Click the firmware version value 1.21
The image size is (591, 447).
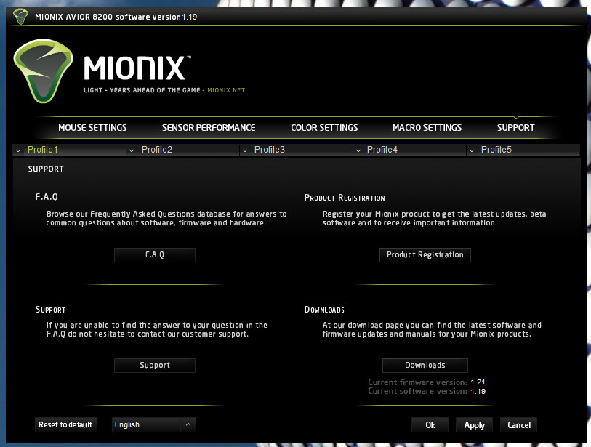(x=478, y=382)
